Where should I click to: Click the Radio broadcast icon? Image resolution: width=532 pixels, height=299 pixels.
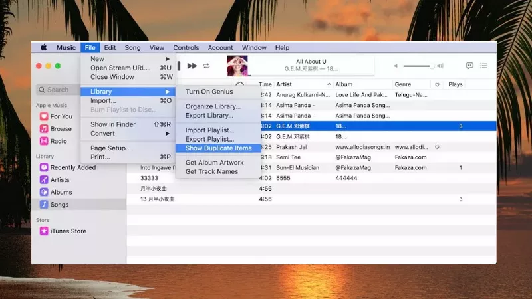(x=44, y=141)
